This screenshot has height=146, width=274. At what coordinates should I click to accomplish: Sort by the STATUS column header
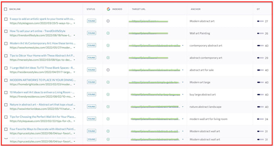point(91,9)
